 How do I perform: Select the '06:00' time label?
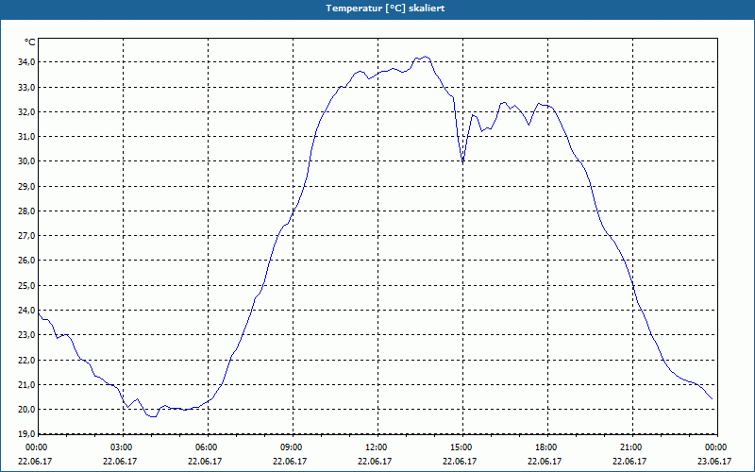208,447
